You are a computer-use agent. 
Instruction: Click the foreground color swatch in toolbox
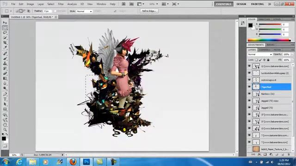[x=4, y=138]
